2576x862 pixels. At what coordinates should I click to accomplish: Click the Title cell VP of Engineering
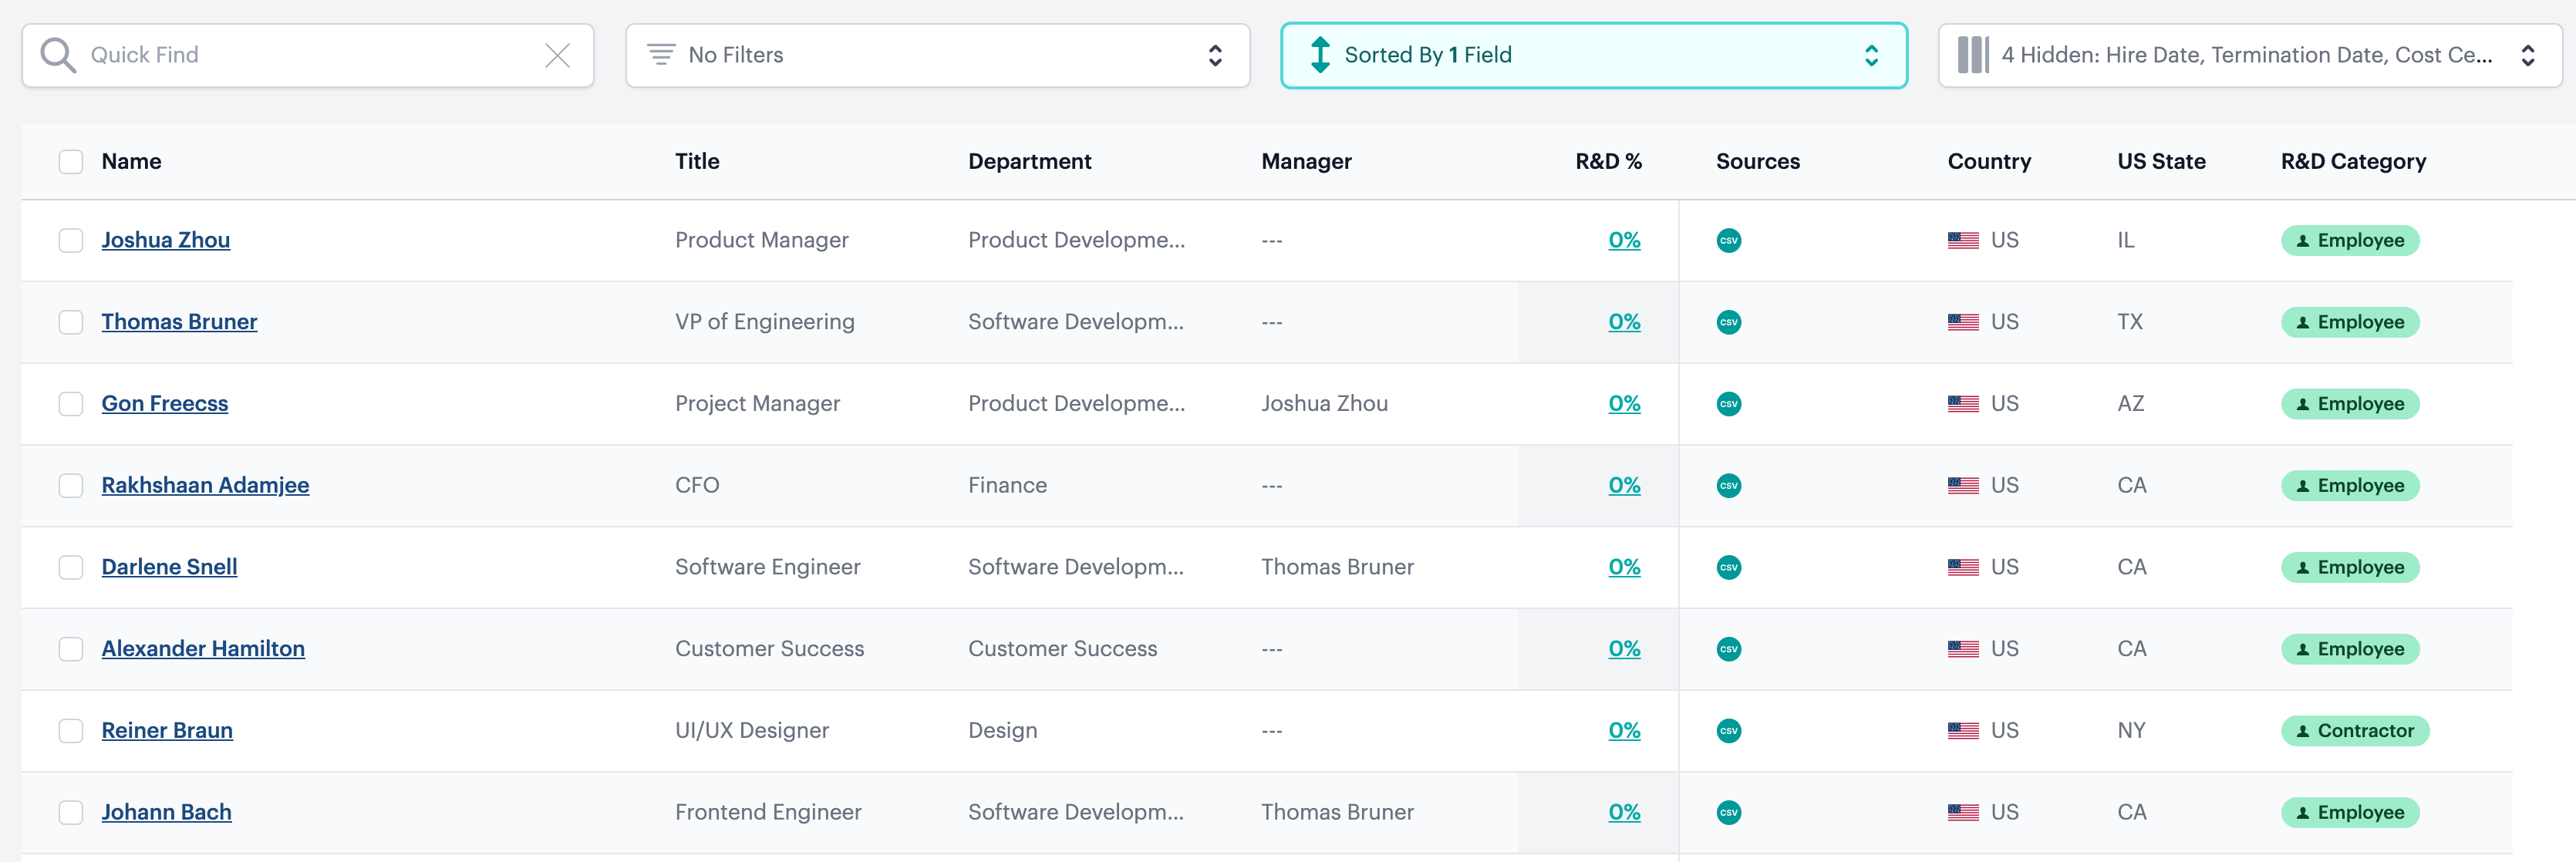tap(764, 322)
